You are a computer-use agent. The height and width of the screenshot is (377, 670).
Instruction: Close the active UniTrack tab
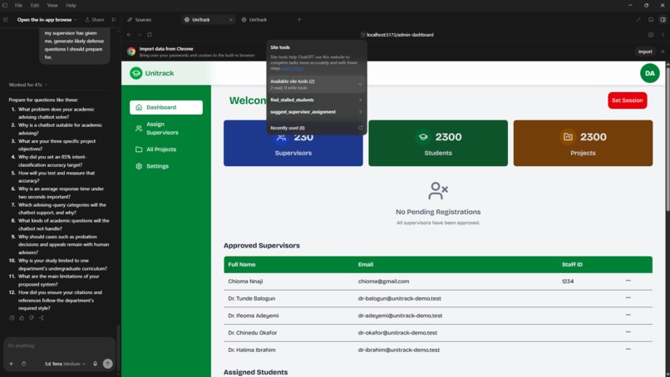pyautogui.click(x=231, y=20)
